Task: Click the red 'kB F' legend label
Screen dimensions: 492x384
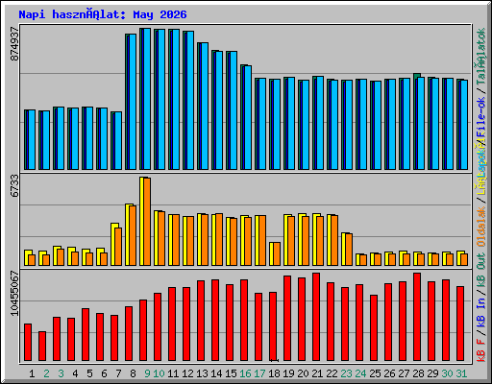Action: pyautogui.click(x=480, y=350)
